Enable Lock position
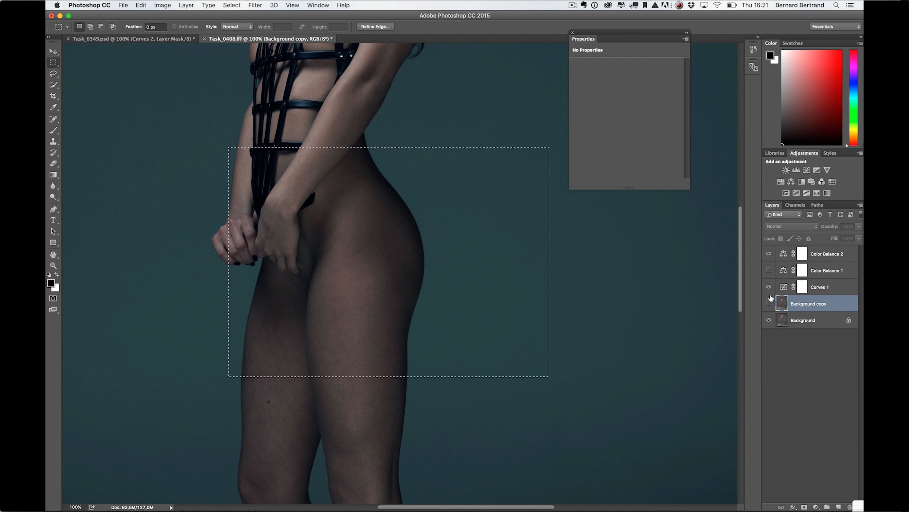 799,239
